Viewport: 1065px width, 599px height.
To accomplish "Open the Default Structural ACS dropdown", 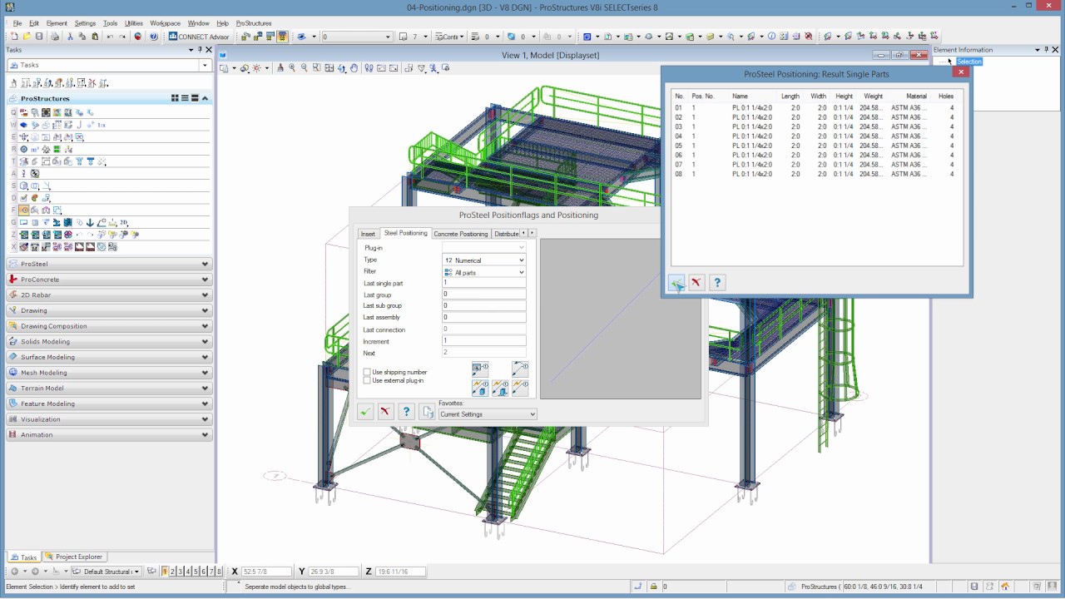I will pyautogui.click(x=106, y=572).
